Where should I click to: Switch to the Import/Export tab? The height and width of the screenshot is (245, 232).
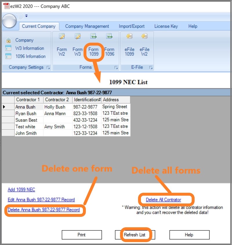(x=132, y=26)
